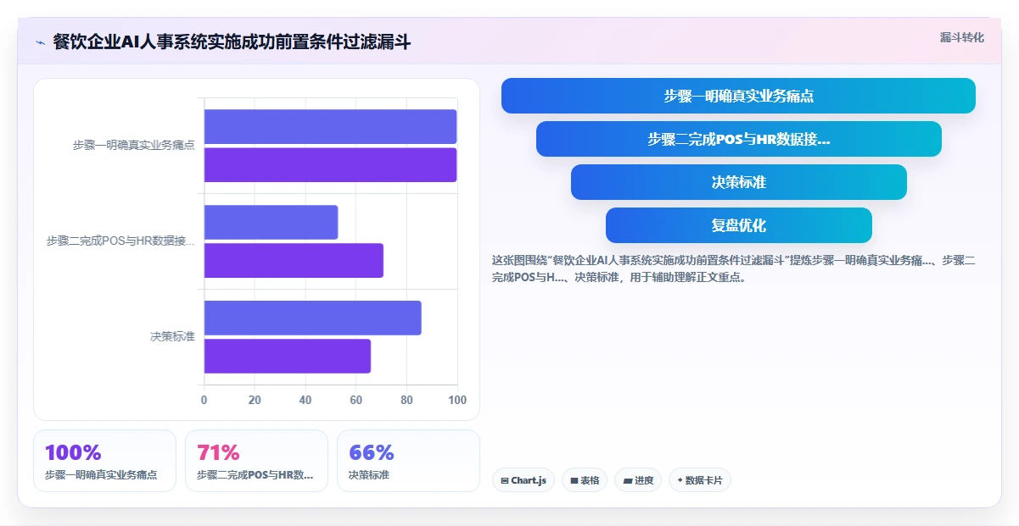This screenshot has width=1019, height=526.
Task: Open the 66% 决策标准 stat card
Action: click(x=408, y=461)
